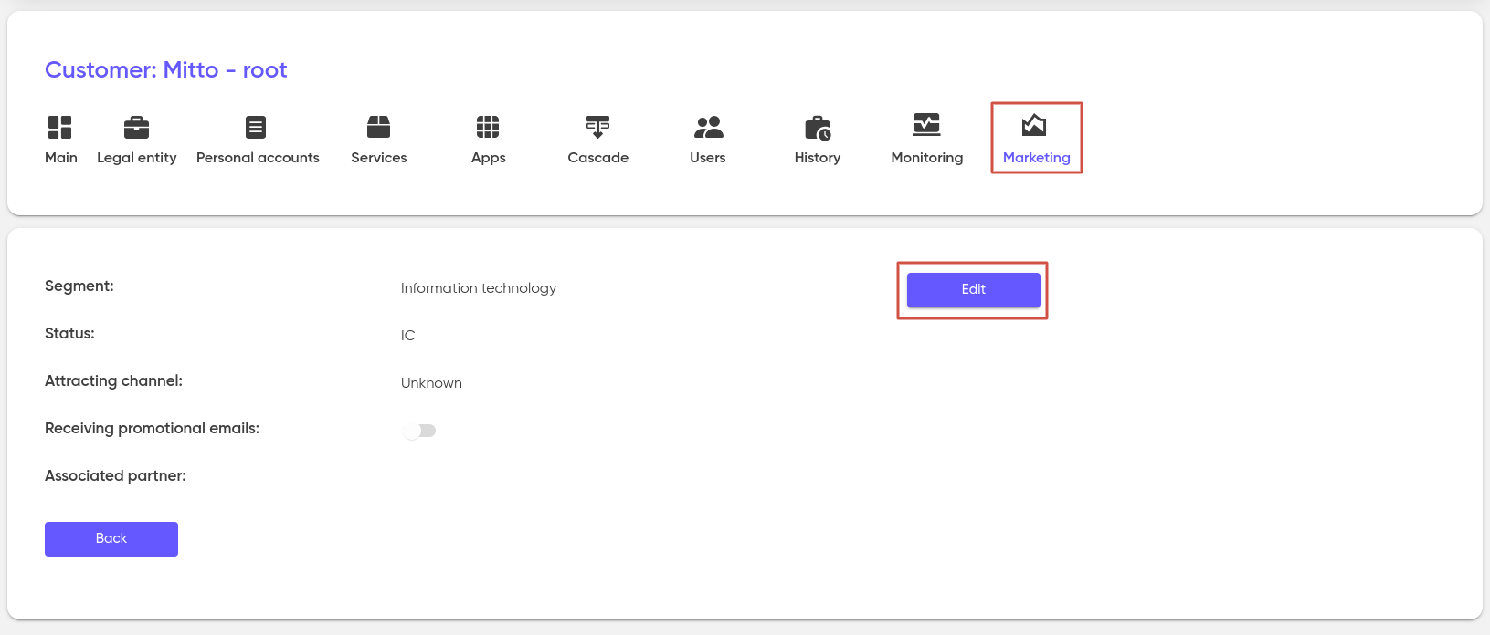Viewport: 1490px width, 635px height.
Task: View the History tab label
Action: coord(818,158)
